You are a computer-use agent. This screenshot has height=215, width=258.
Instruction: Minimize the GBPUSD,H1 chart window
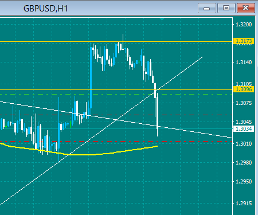tap(207, 8)
